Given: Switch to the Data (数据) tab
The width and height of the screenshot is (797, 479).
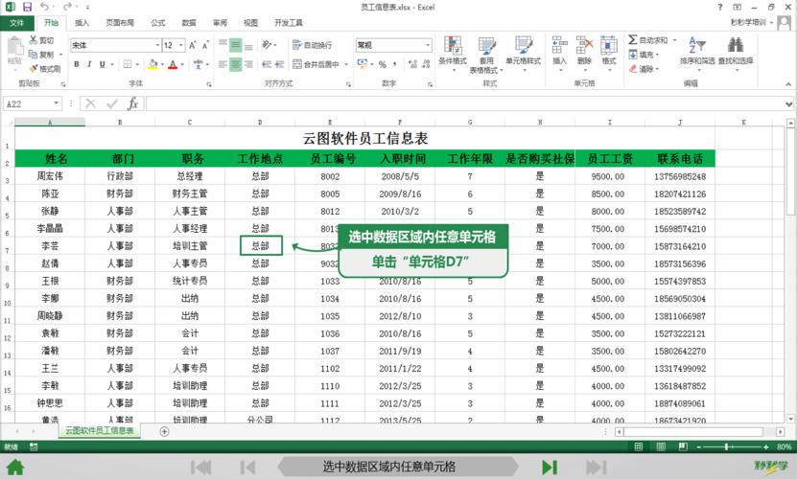Looking at the screenshot, I should 189,23.
